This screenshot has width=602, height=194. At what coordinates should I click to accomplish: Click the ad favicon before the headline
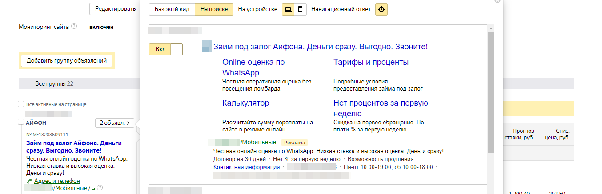(x=207, y=46)
